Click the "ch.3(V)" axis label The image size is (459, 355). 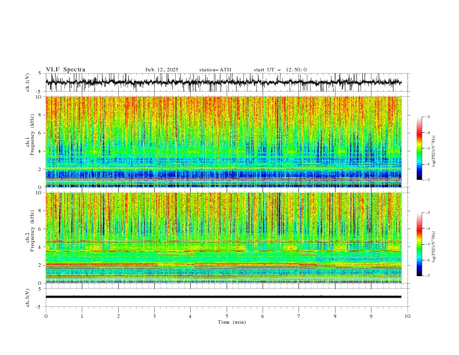28,298
